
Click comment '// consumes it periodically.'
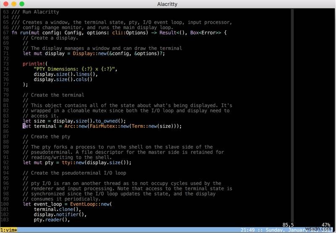[x=61, y=199]
